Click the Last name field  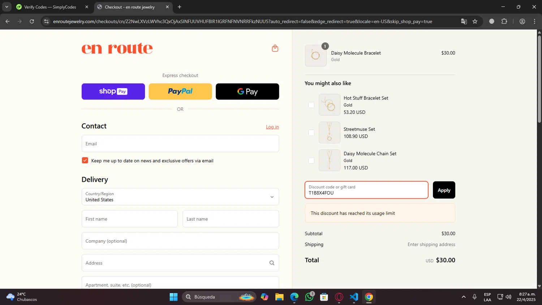231,219
